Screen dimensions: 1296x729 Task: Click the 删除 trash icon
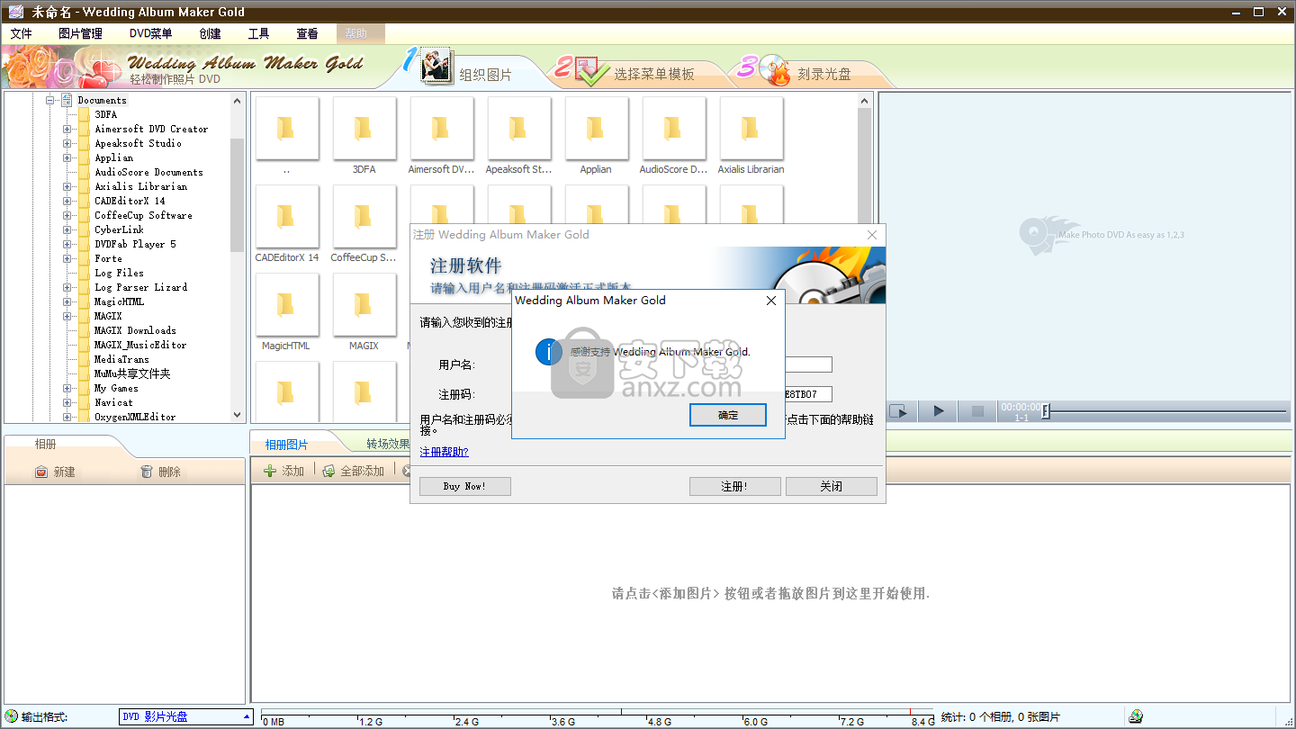click(147, 472)
